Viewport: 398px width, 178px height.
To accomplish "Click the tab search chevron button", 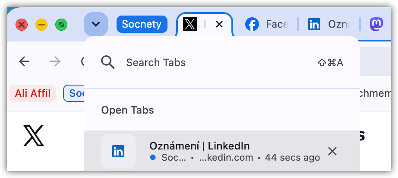I will click(x=96, y=24).
